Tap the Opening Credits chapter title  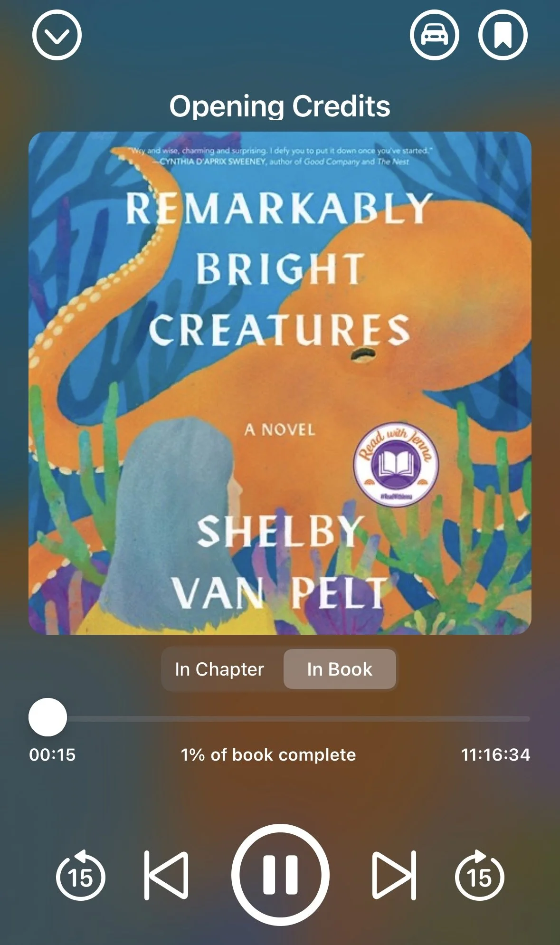click(280, 106)
